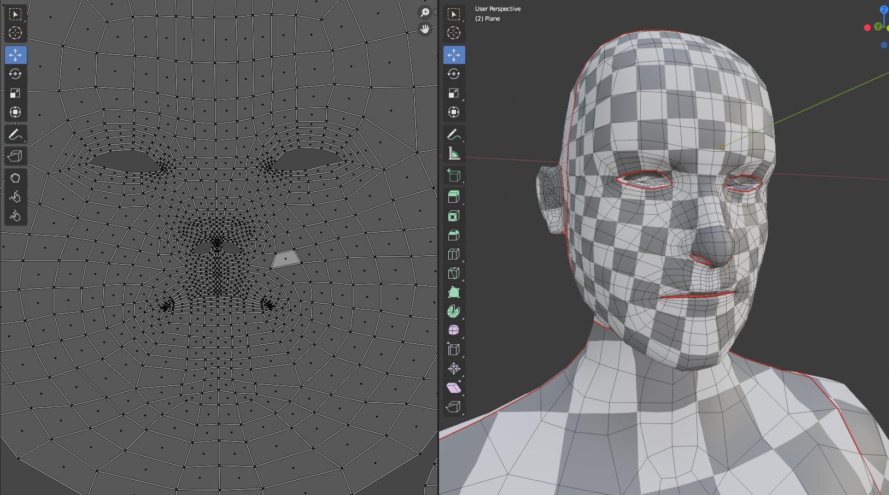889x495 pixels.
Task: Activate the Inset Faces tool
Action: (454, 216)
